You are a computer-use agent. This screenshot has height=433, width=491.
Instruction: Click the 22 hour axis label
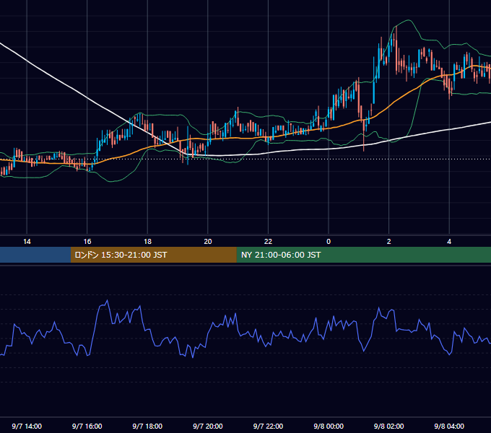click(x=268, y=242)
